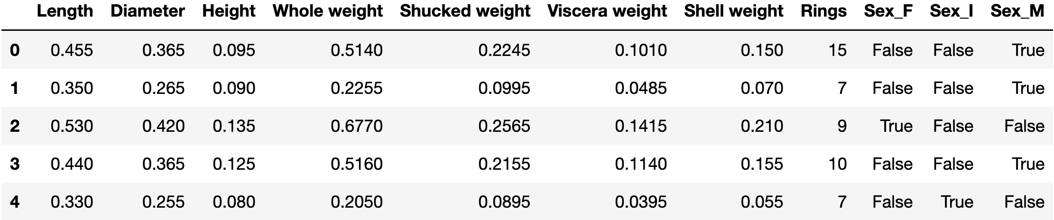Screen dimensions: 1054x220
Task: Click the True value under Sex_F
Action: click(896, 126)
